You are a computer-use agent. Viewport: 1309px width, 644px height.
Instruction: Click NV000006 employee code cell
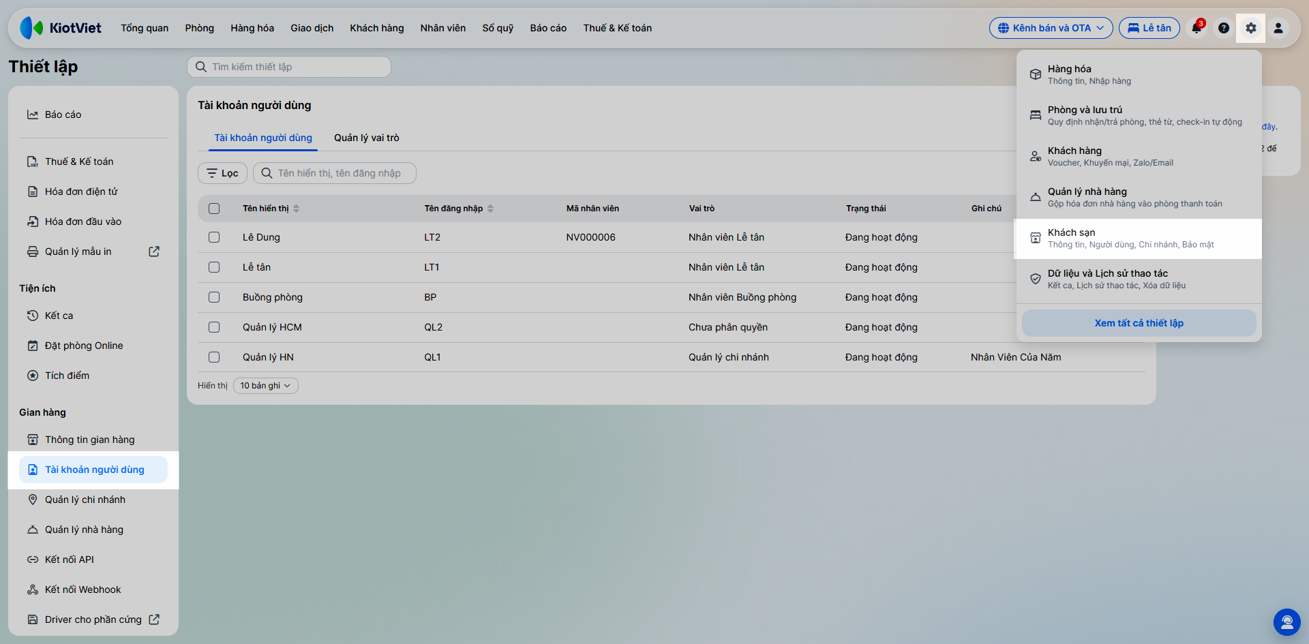click(590, 237)
